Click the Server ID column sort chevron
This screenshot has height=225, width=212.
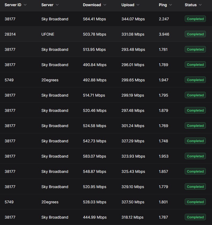25,5
